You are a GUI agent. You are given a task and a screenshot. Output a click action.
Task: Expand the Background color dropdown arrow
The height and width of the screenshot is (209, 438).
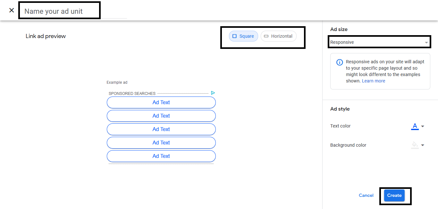pyautogui.click(x=423, y=145)
